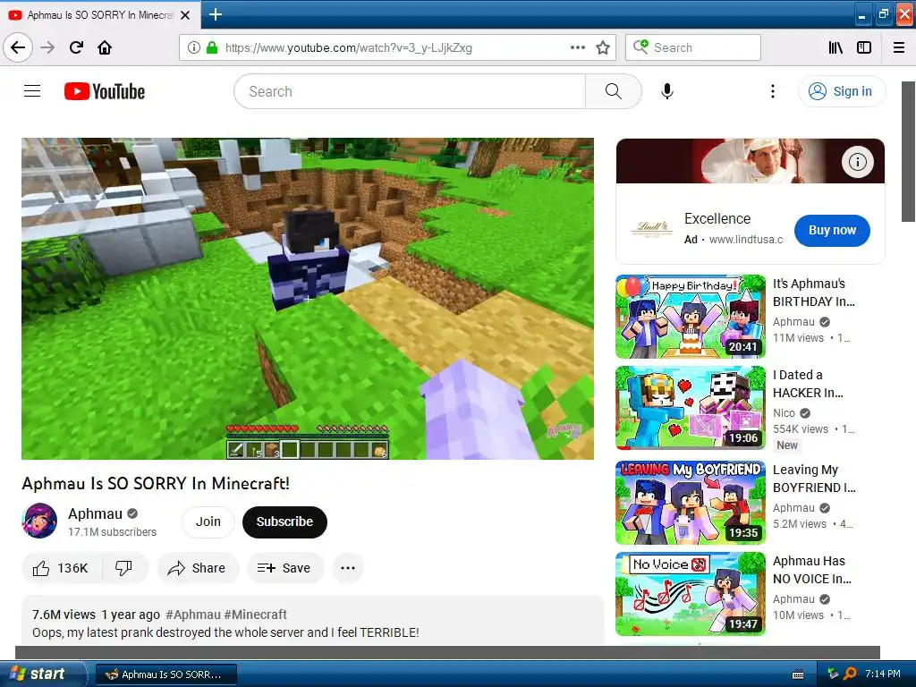Image resolution: width=916 pixels, height=687 pixels.
Task: Open page actions three-dot menu in address bar
Action: click(577, 48)
